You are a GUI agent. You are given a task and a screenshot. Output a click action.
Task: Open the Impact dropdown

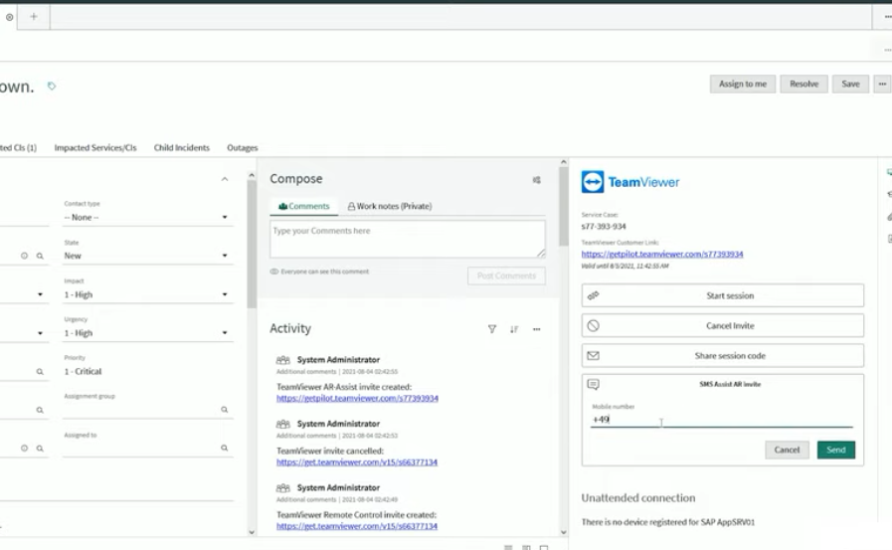pyautogui.click(x=148, y=294)
